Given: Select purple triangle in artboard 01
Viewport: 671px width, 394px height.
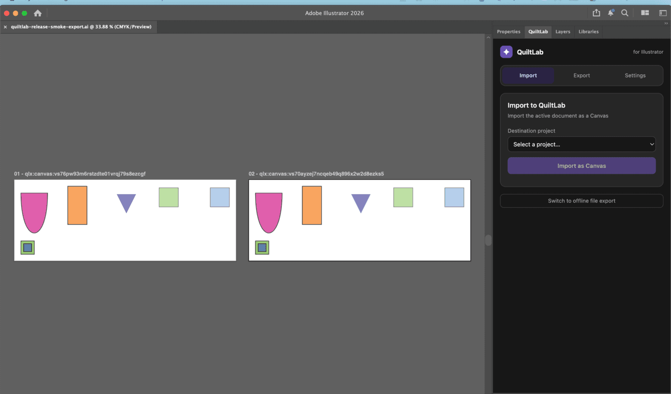Looking at the screenshot, I should click(x=126, y=202).
